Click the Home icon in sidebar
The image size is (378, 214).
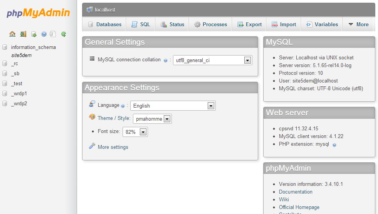coord(12,34)
